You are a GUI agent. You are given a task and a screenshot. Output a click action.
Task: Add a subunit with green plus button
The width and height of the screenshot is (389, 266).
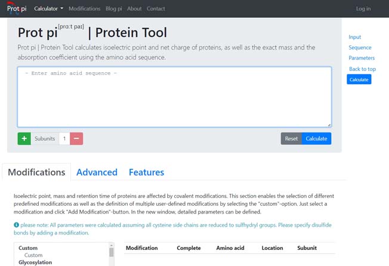[24, 138]
